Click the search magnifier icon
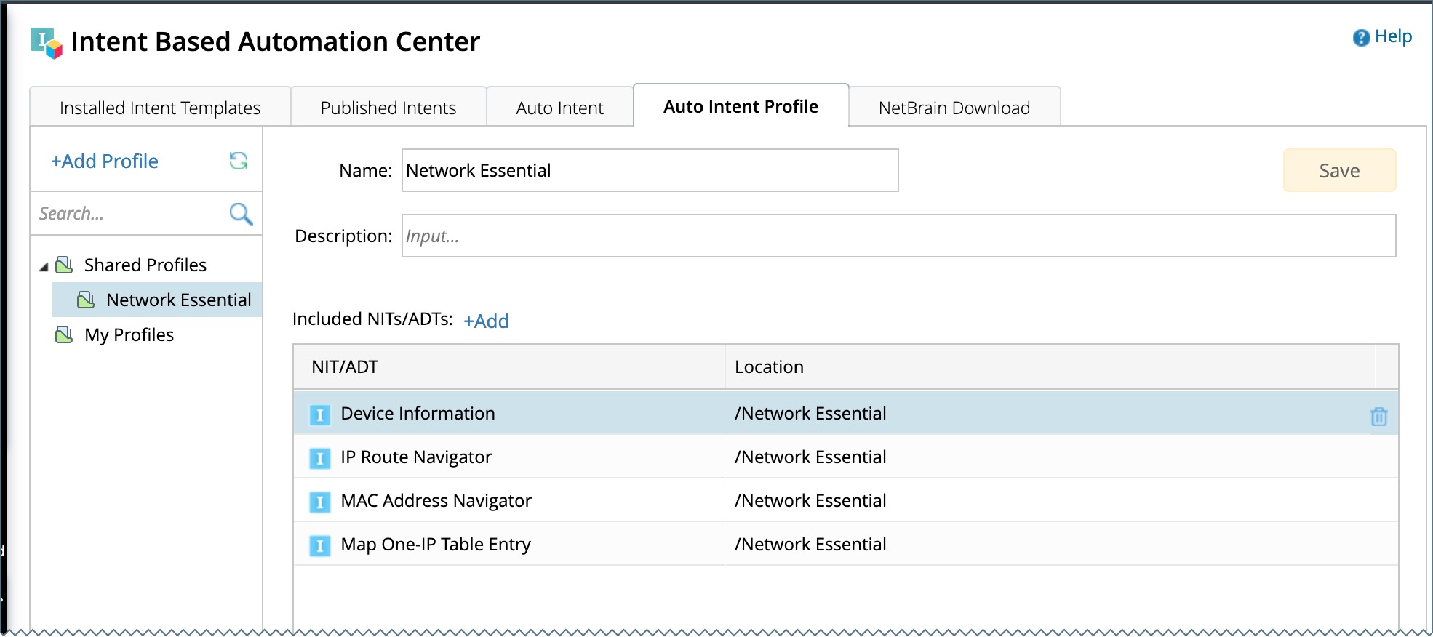The height and width of the screenshot is (637, 1433). tap(241, 214)
